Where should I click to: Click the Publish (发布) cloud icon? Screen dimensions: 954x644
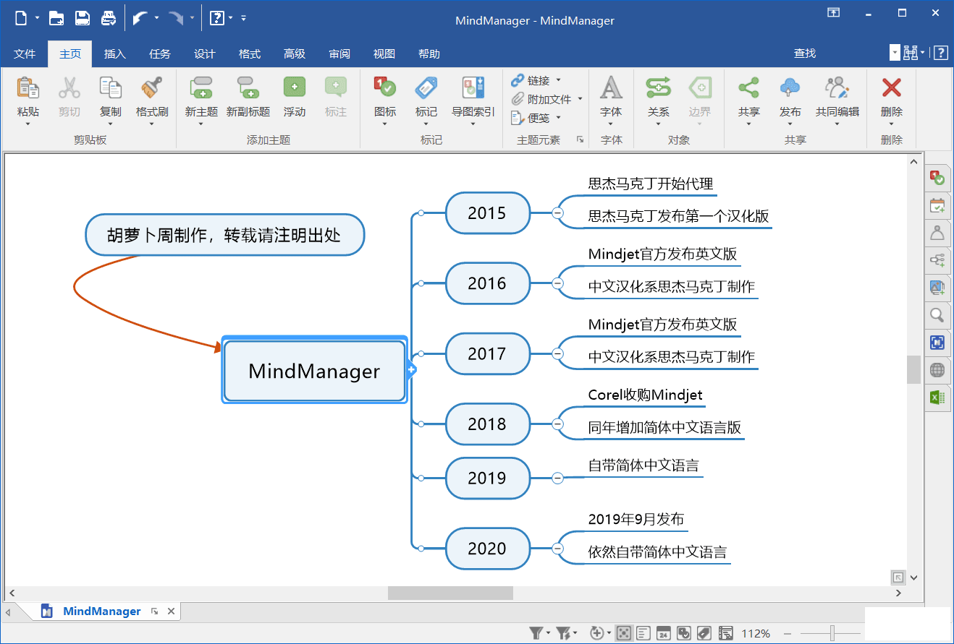790,87
